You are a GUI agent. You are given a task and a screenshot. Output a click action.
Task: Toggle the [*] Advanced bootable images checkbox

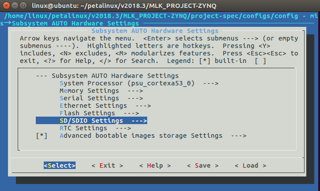(42, 136)
